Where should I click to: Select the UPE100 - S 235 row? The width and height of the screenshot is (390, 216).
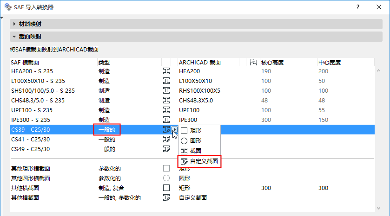click(x=192, y=110)
